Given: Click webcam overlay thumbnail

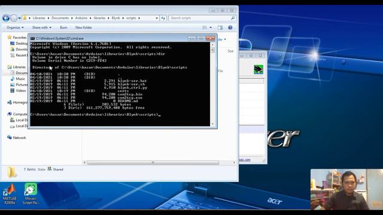Looking at the screenshot, I should click(346, 189).
